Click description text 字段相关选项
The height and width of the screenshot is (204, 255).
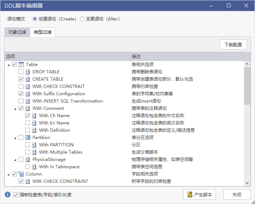click(x=145, y=174)
